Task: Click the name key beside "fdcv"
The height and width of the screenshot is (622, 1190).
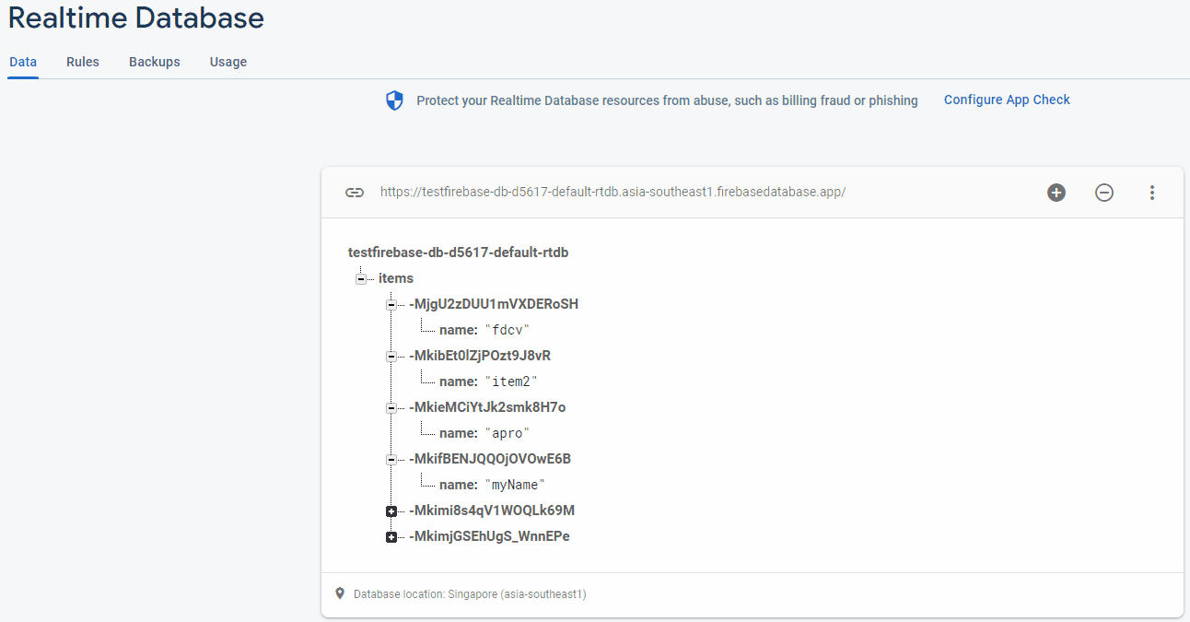Action: point(458,330)
